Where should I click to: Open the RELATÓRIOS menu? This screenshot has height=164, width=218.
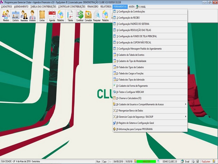[105, 6]
